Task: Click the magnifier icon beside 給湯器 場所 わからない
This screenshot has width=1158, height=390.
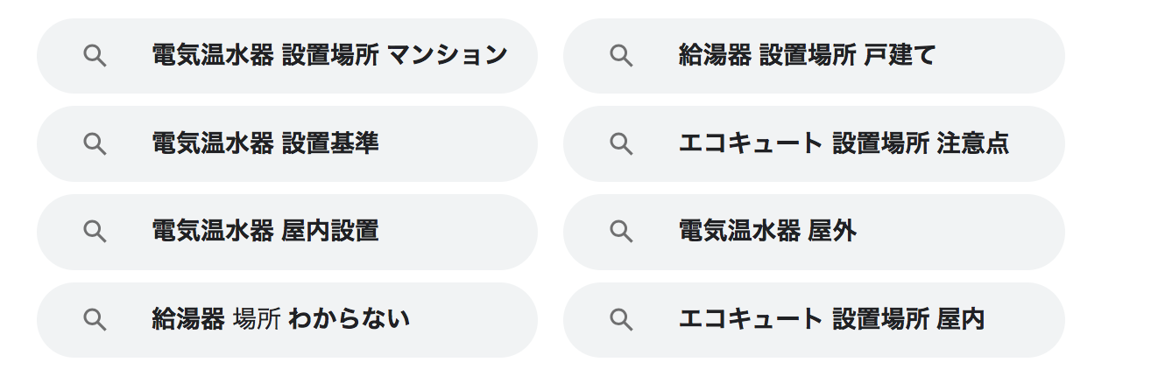Action: click(95, 320)
